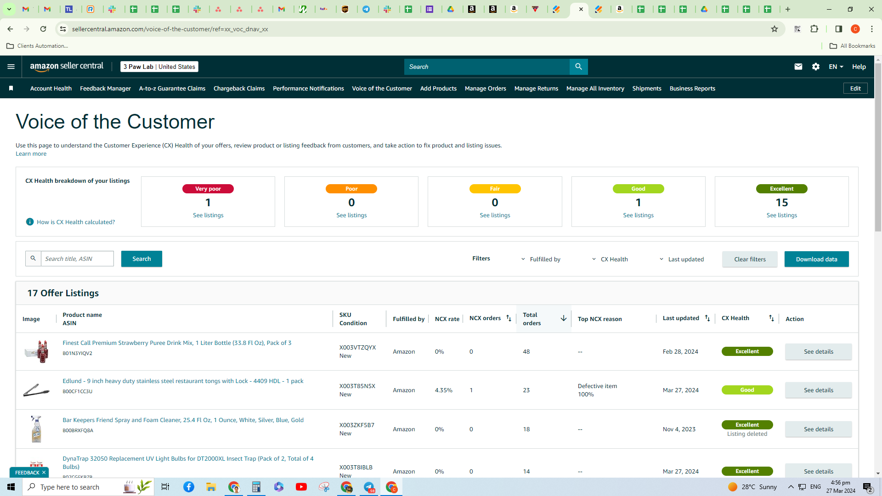The width and height of the screenshot is (882, 496).
Task: Open the Seller Central hamburger menu
Action: (x=11, y=67)
